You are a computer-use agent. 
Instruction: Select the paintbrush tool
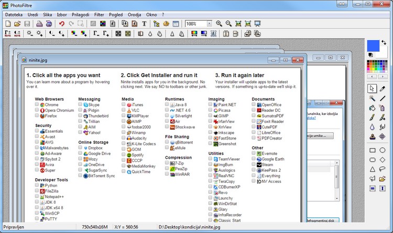click(372, 117)
